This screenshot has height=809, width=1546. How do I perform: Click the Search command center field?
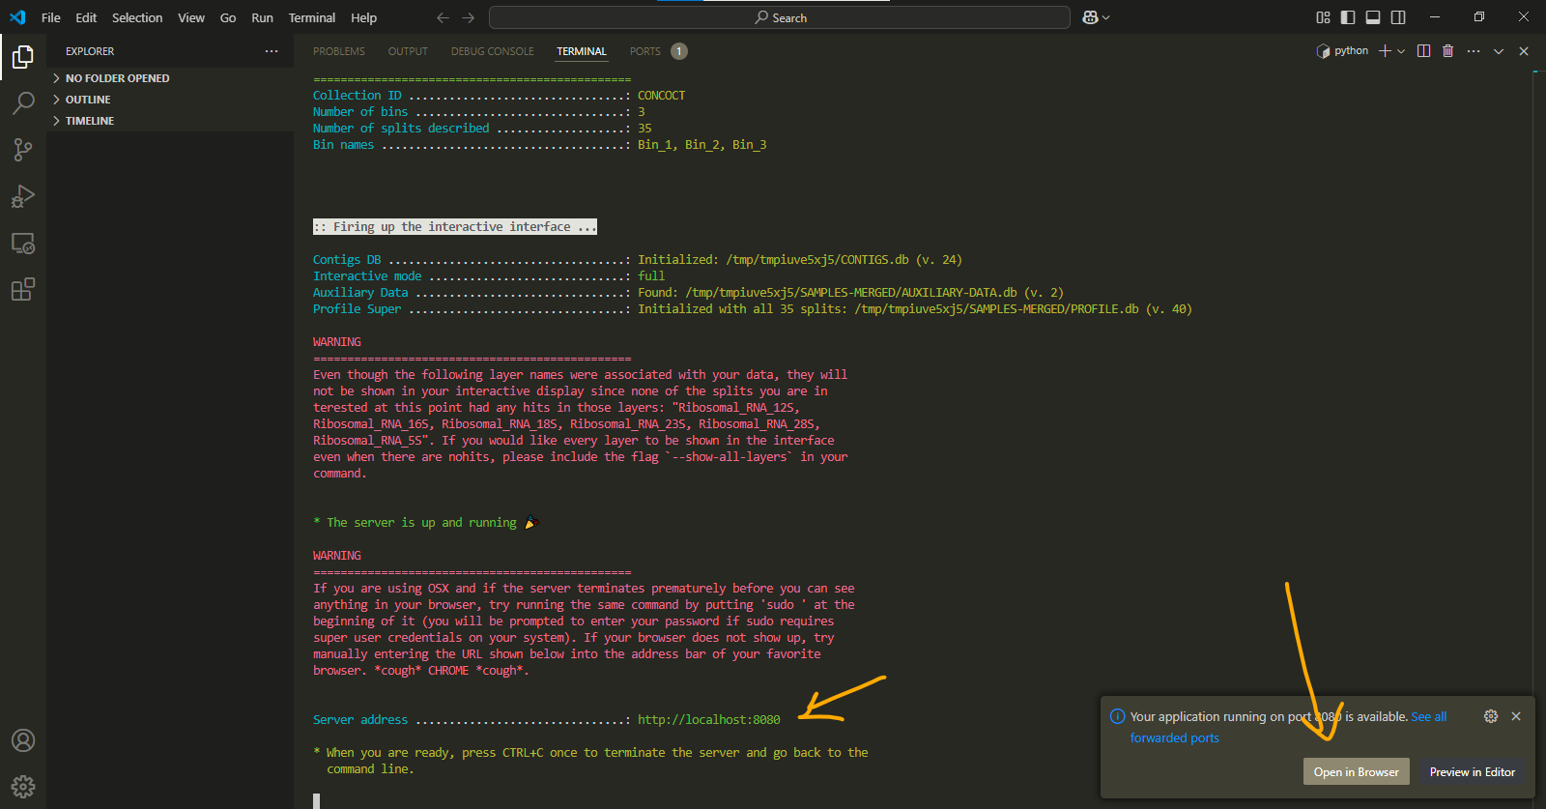[779, 17]
